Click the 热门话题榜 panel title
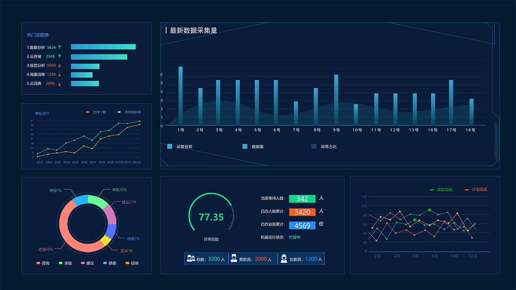 pyautogui.click(x=38, y=35)
